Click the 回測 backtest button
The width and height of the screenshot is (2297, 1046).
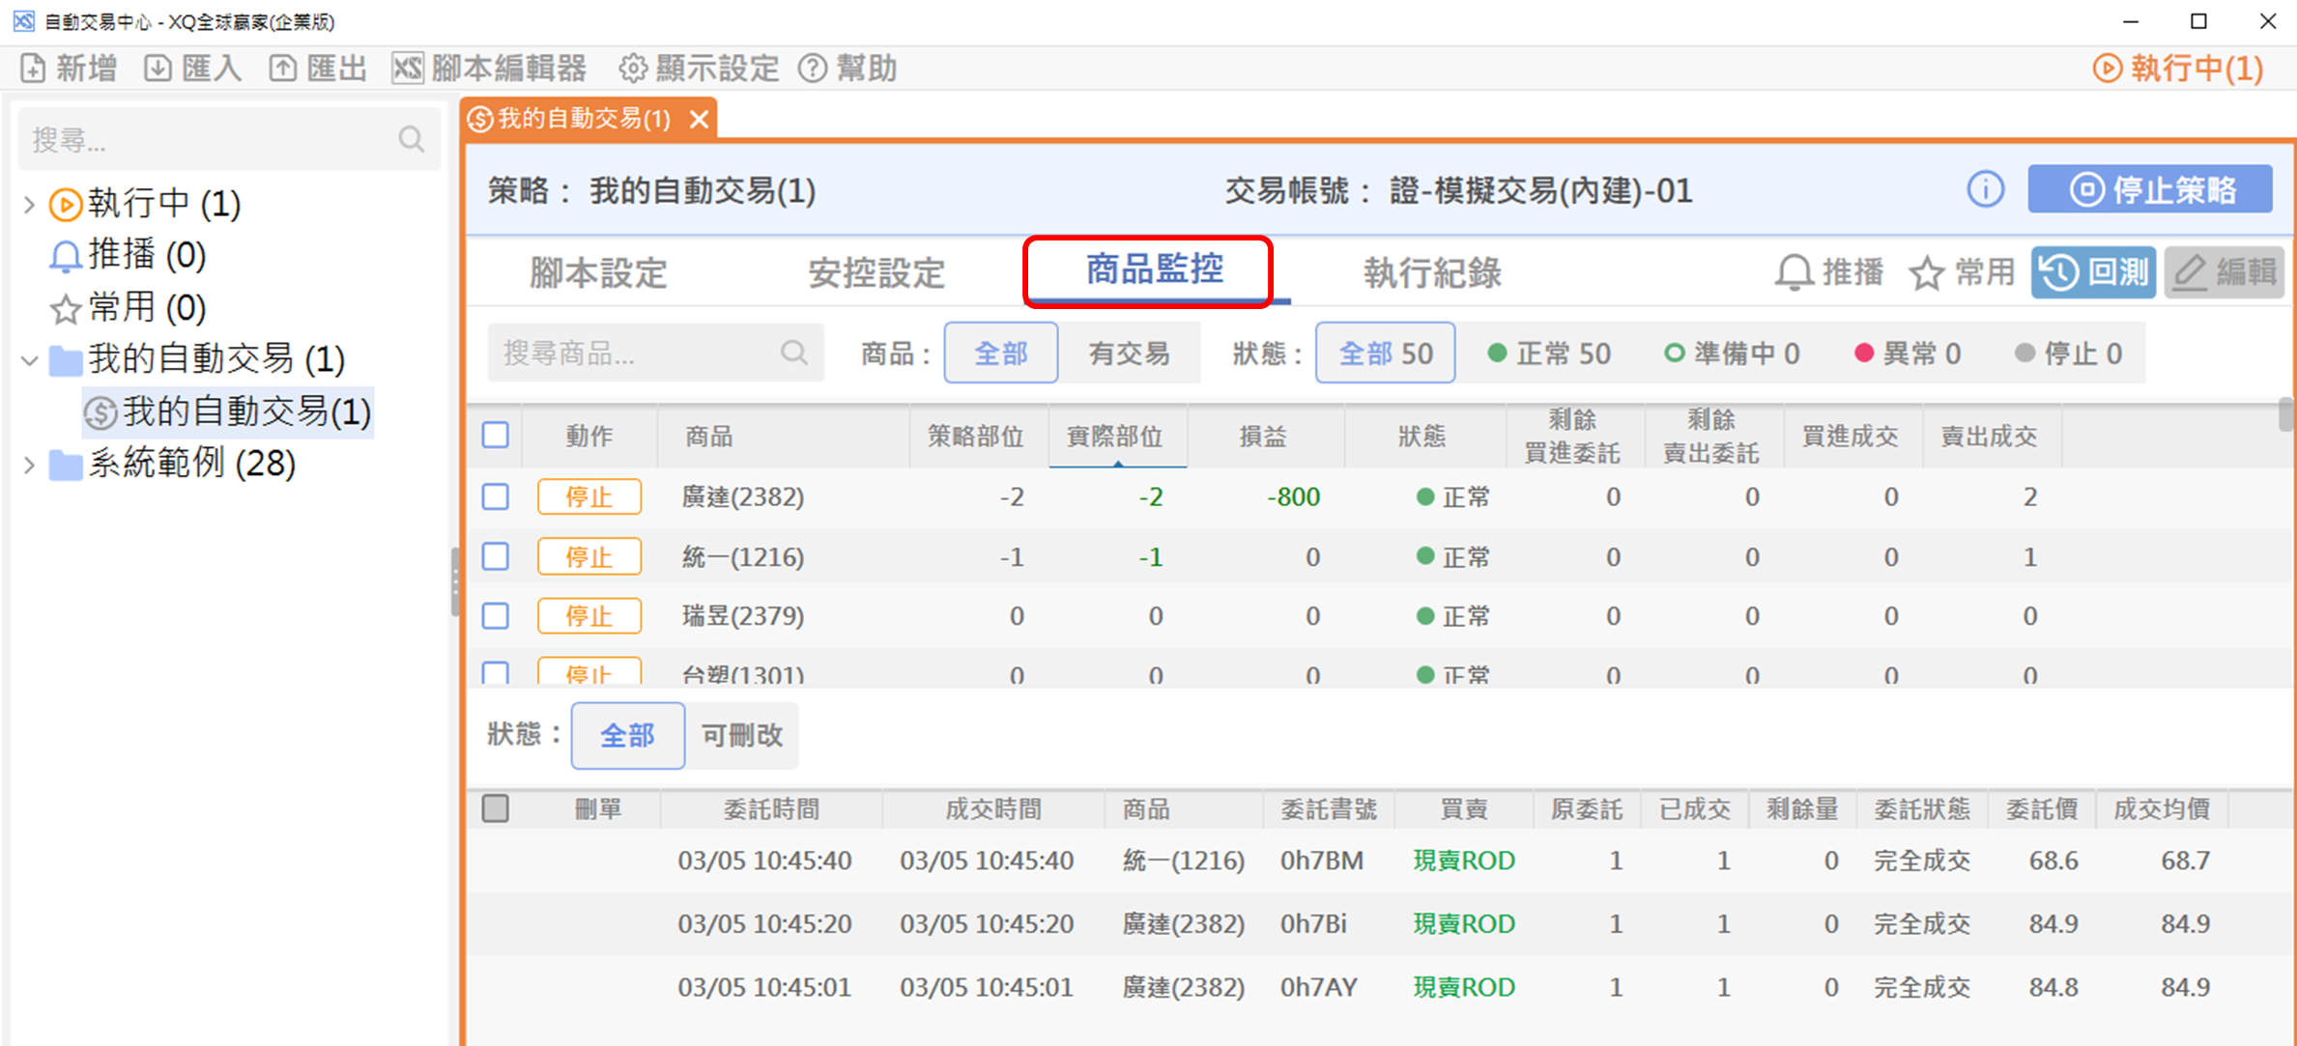[2093, 273]
